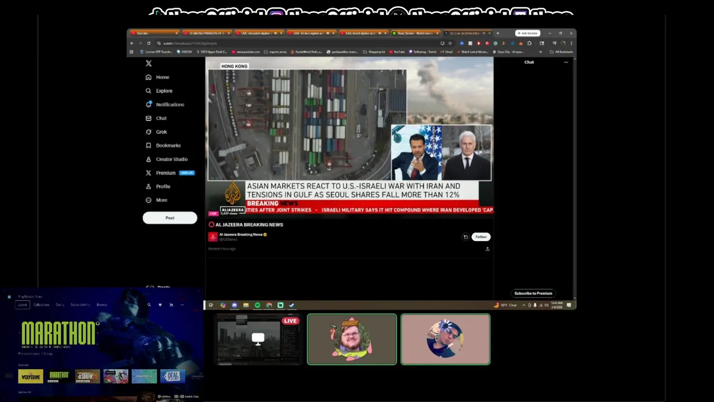Open the taskbar clock and date

pos(557,305)
